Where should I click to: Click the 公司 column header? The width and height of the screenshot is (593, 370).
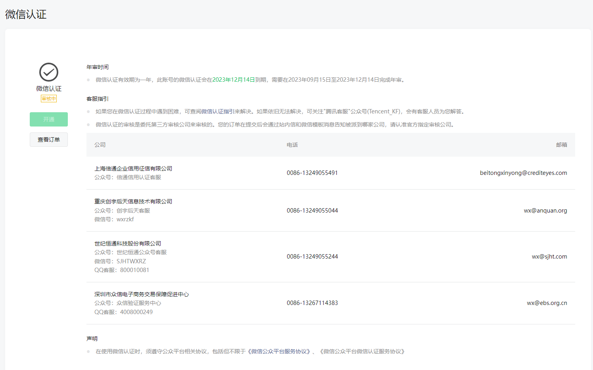[x=100, y=145]
